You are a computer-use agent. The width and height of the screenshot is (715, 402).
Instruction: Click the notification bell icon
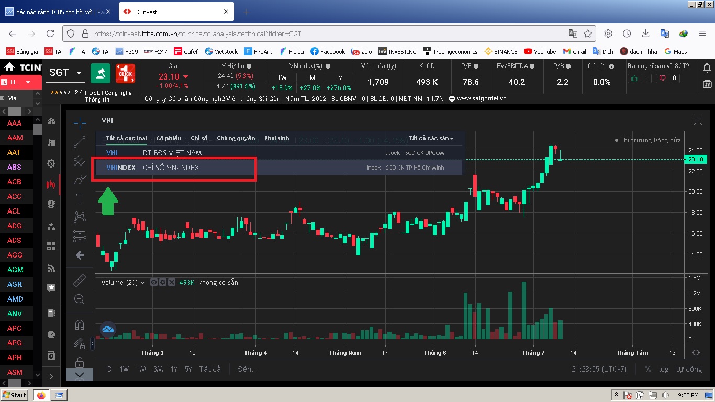click(x=707, y=68)
